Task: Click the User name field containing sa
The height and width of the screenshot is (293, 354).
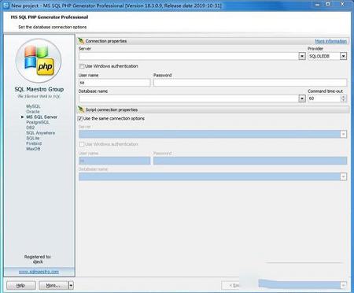Action: click(x=115, y=83)
